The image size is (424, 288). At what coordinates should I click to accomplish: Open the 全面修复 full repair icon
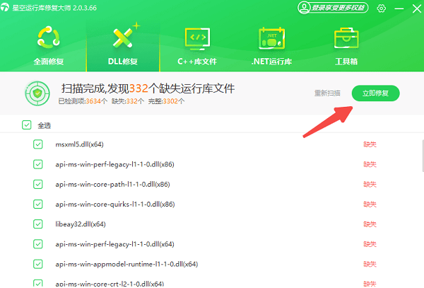tap(48, 38)
